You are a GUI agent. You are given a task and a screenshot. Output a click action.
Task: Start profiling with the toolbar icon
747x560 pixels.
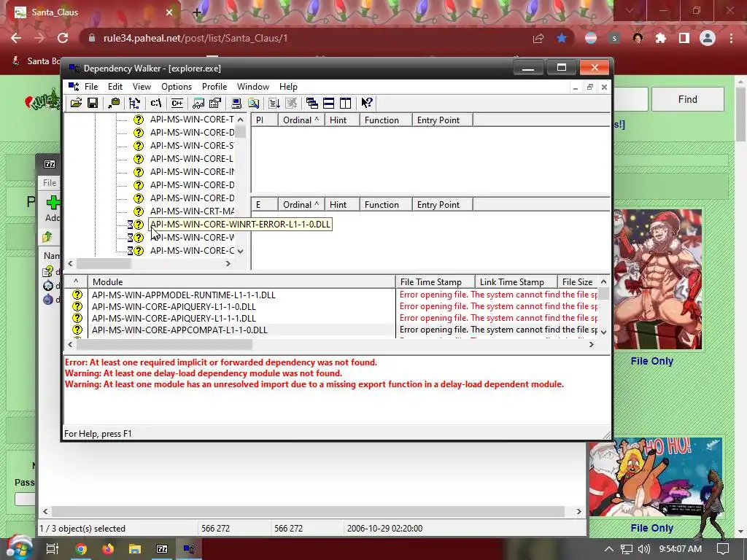point(274,103)
